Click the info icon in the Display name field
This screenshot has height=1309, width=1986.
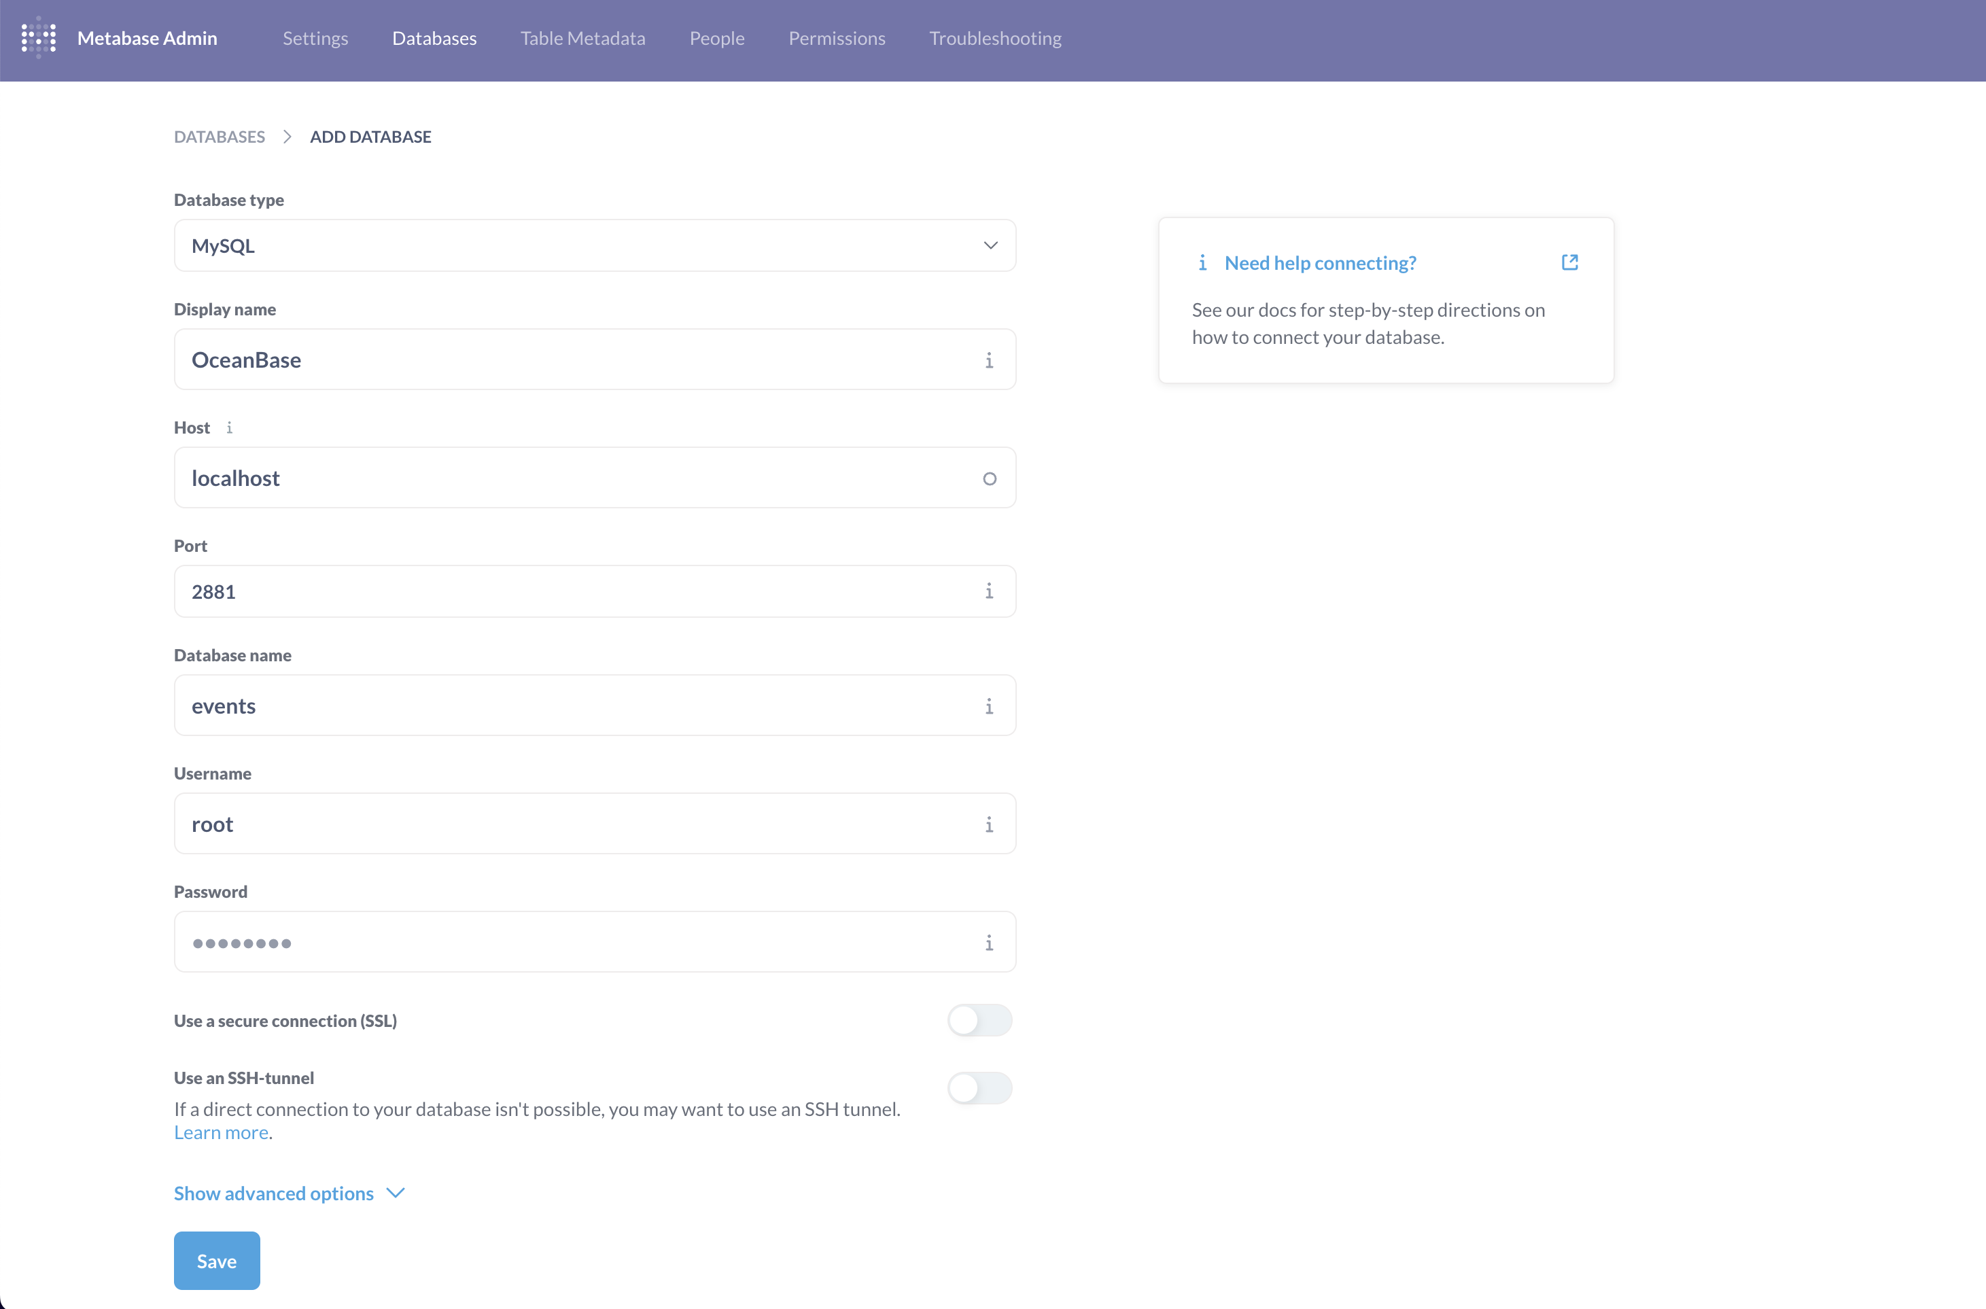[989, 361]
